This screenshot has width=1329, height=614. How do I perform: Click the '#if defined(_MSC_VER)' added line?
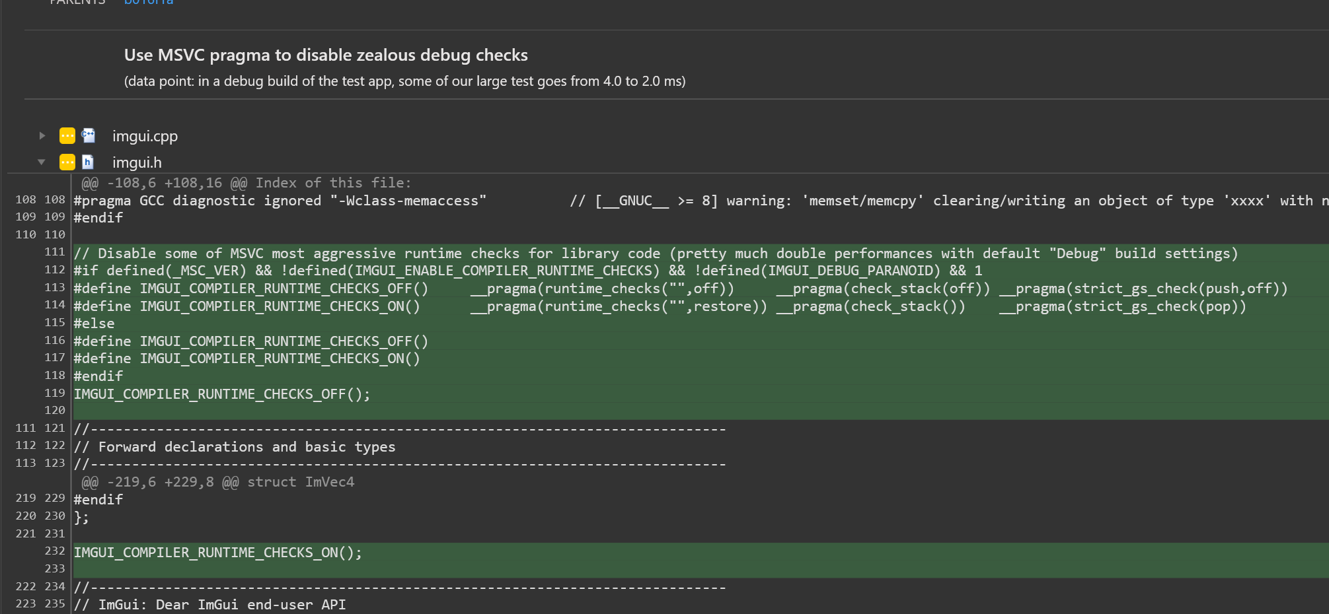pyautogui.click(x=528, y=271)
